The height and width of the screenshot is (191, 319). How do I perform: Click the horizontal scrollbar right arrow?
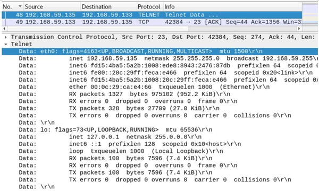pyautogui.click(x=299, y=29)
